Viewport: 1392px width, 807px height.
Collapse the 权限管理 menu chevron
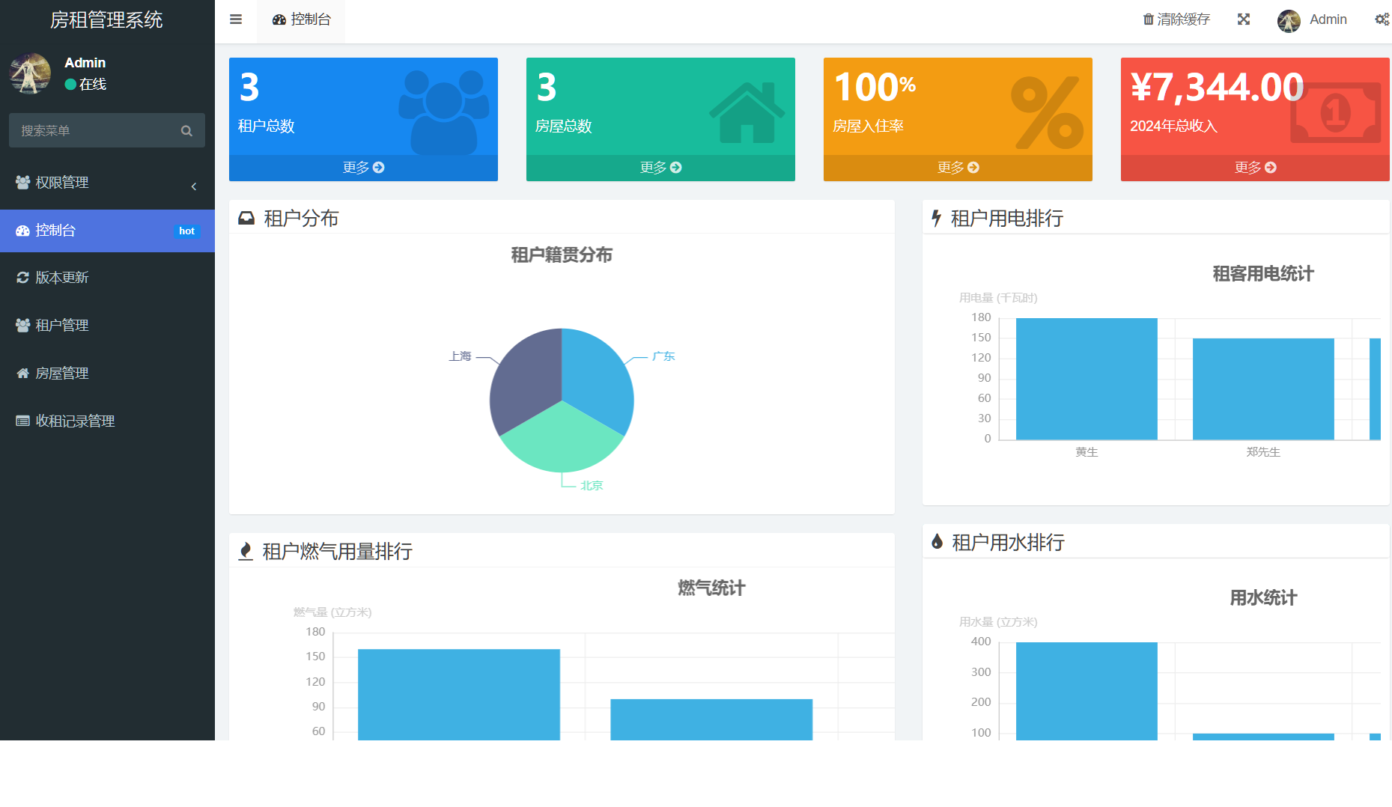pyautogui.click(x=193, y=186)
